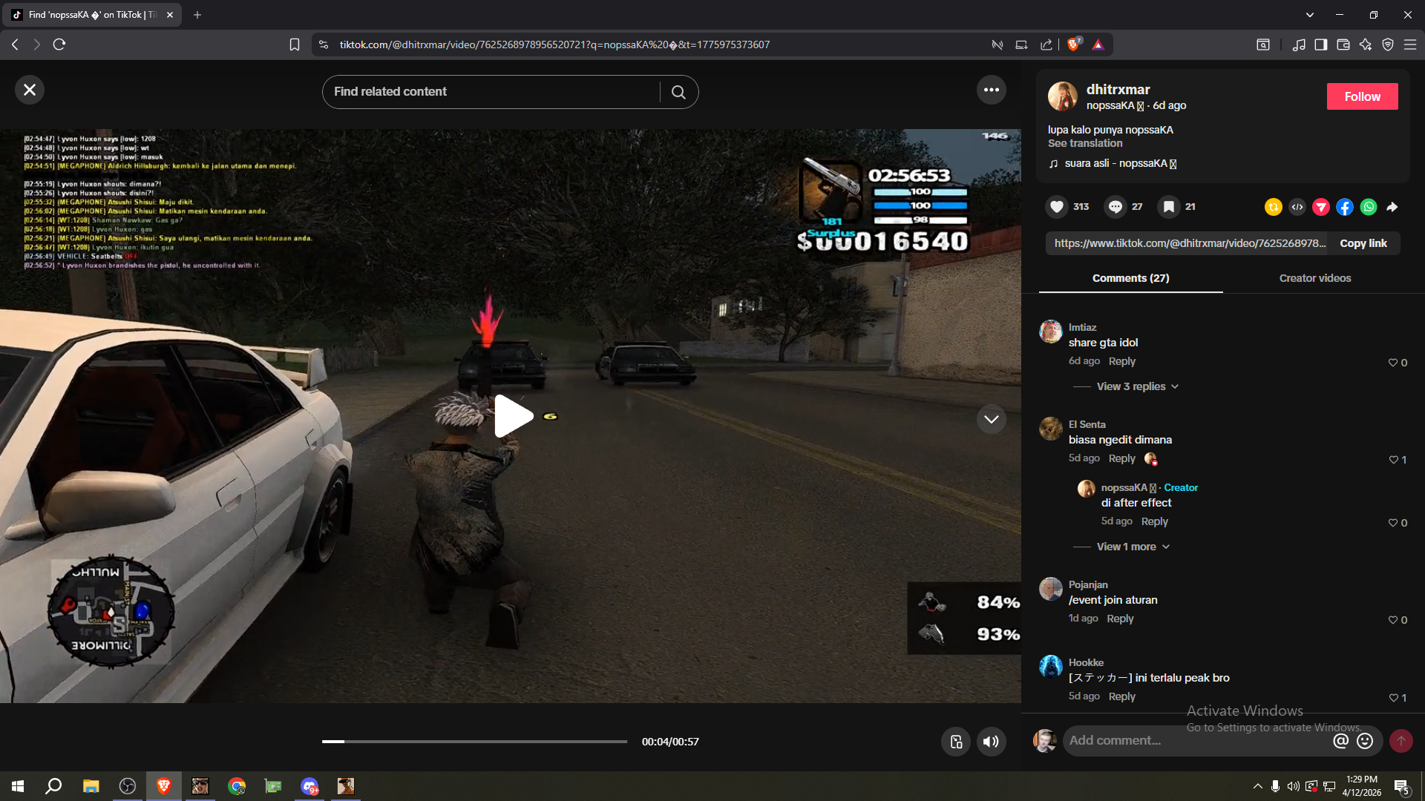Open comments via the speech bubble icon

[1115, 207]
